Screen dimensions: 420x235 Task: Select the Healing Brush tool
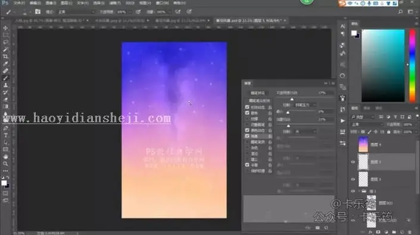(x=5, y=71)
